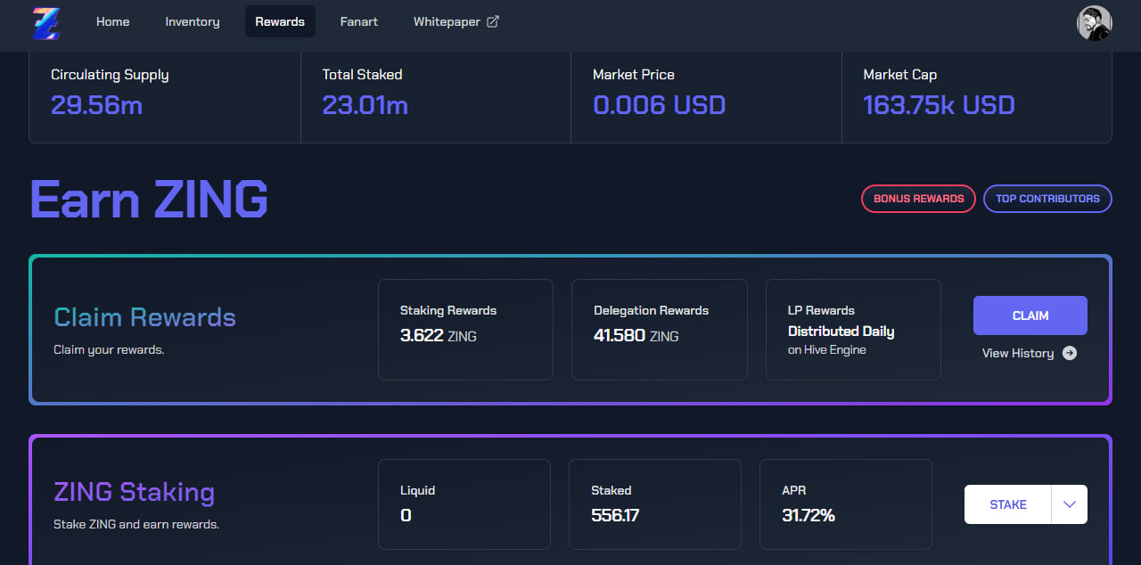Click 'Stake ZING and earn rewards.' text

click(x=136, y=524)
